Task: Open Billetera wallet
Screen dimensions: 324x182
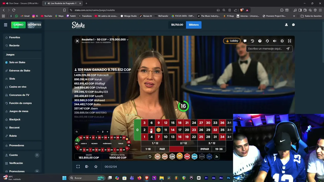Action: pos(194,25)
